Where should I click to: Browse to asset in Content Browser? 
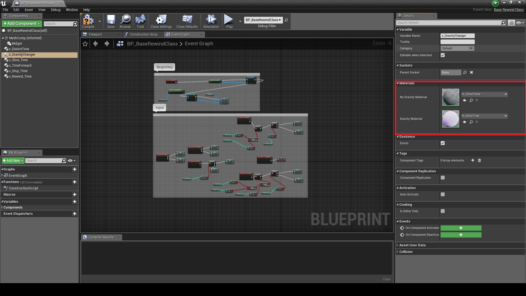125,21
